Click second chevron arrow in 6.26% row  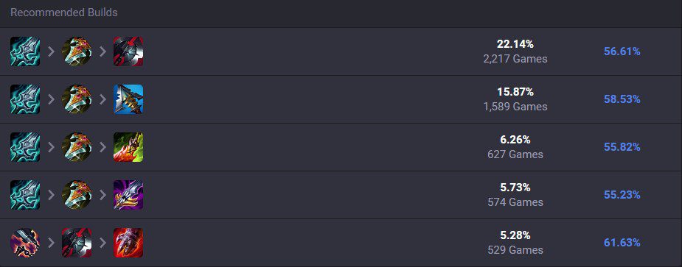102,147
